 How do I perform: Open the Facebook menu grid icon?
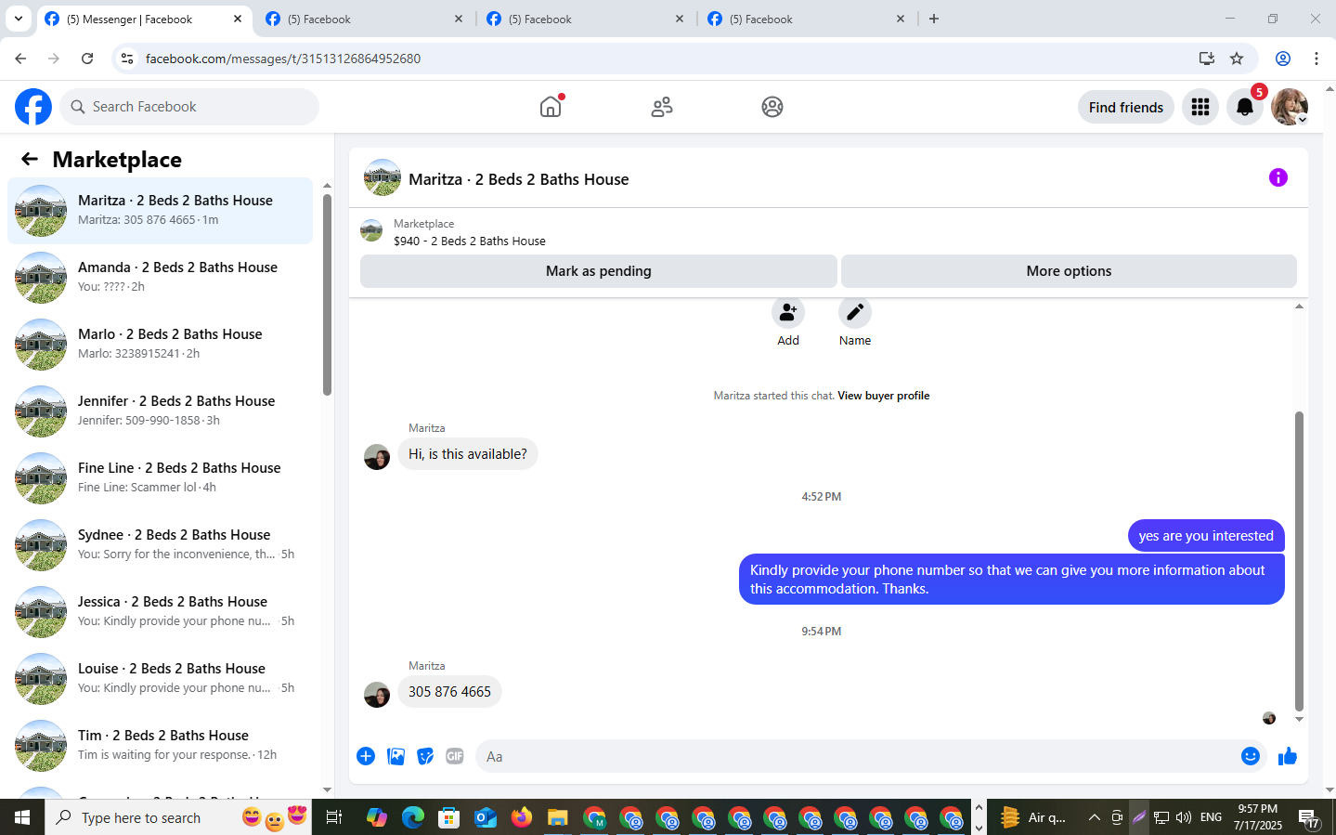click(1200, 107)
